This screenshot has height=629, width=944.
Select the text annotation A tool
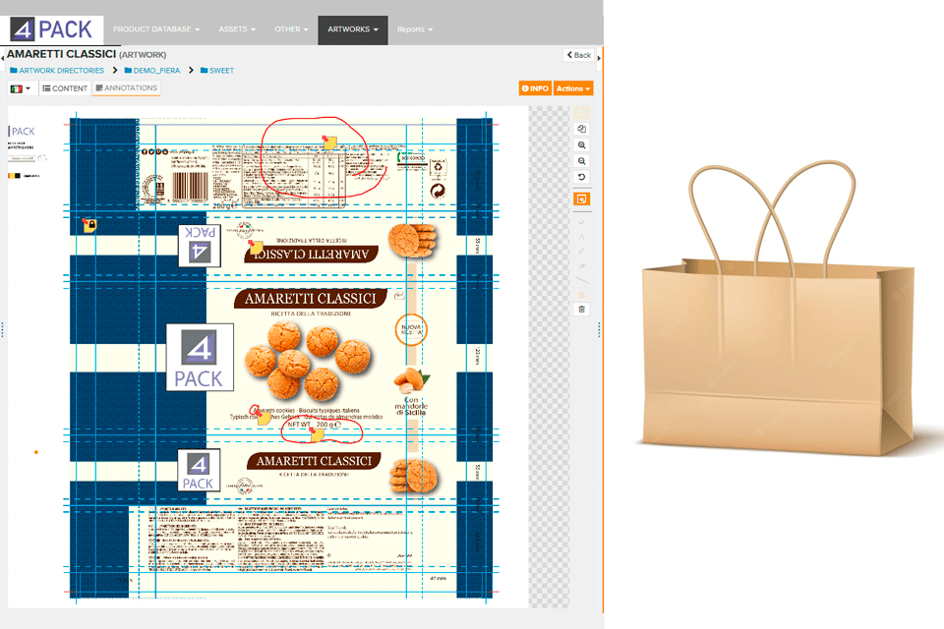581,237
